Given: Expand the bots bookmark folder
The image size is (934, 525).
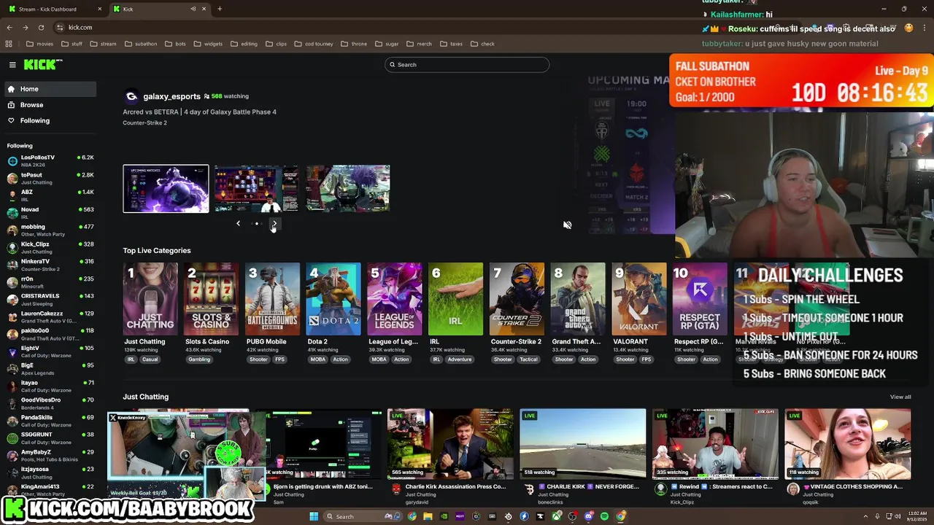Looking at the screenshot, I should (175, 44).
